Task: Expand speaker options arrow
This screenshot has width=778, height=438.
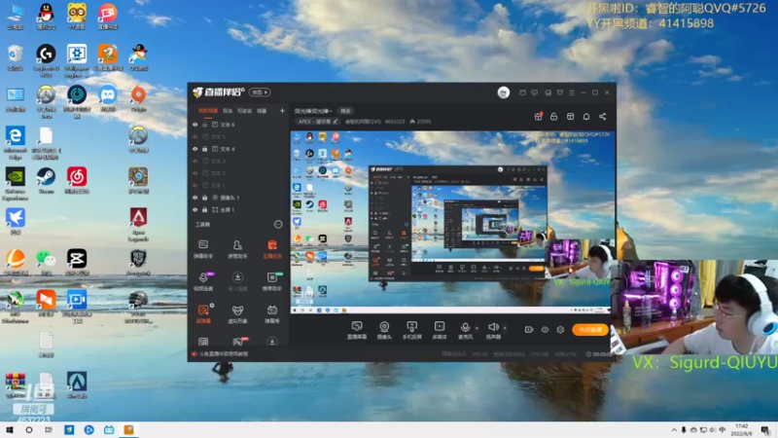Action: [x=505, y=328]
